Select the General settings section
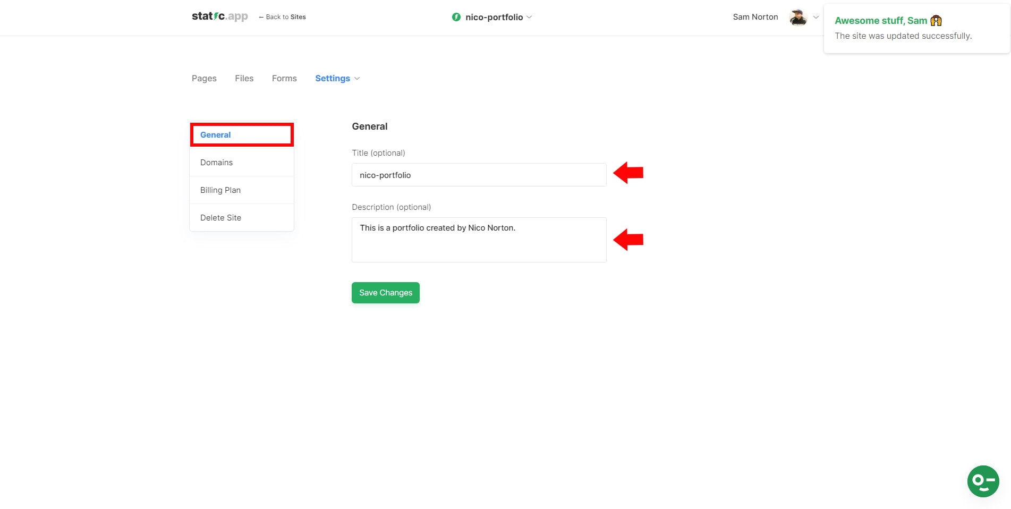This screenshot has height=509, width=1011. (215, 134)
